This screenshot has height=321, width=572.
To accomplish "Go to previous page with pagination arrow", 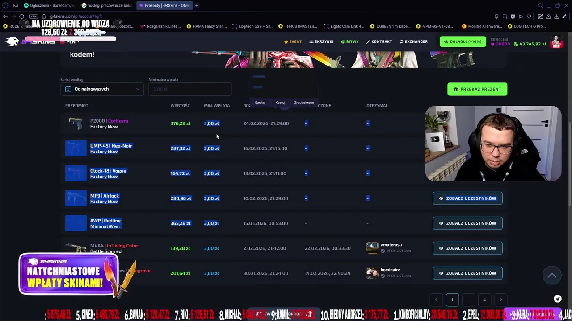I will tap(437, 300).
